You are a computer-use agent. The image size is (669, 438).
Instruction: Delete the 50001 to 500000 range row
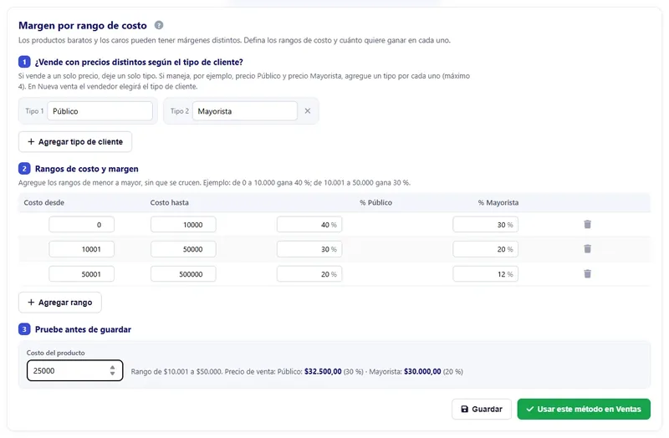tap(588, 274)
